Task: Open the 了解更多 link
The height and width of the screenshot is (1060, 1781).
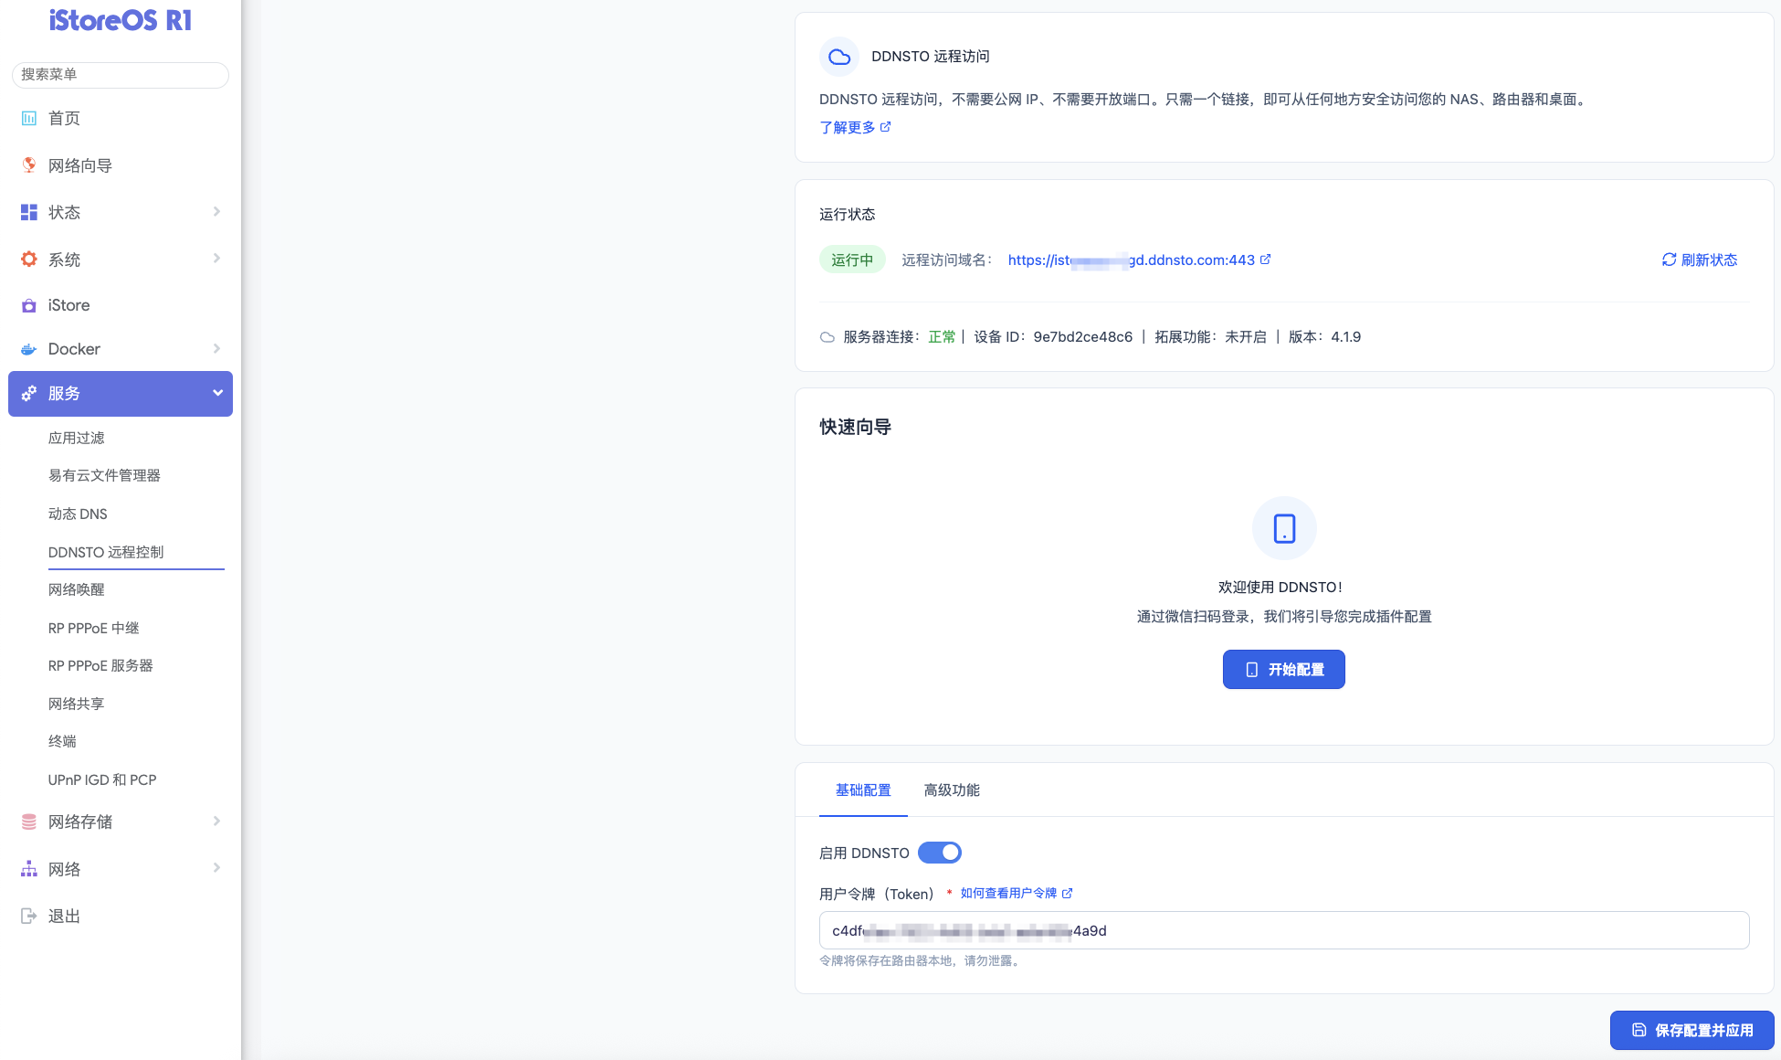Action: (x=848, y=127)
